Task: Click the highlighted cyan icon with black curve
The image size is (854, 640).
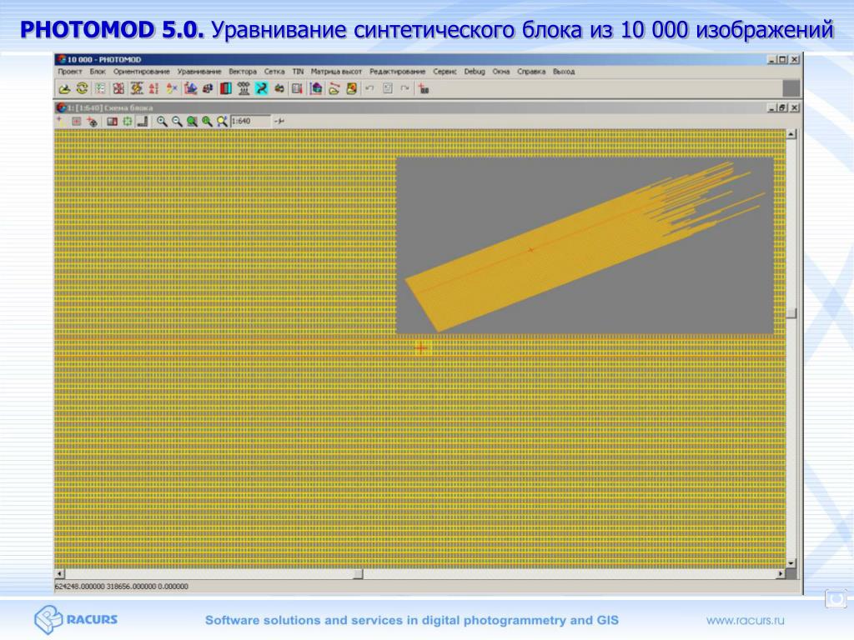Action: 261,88
